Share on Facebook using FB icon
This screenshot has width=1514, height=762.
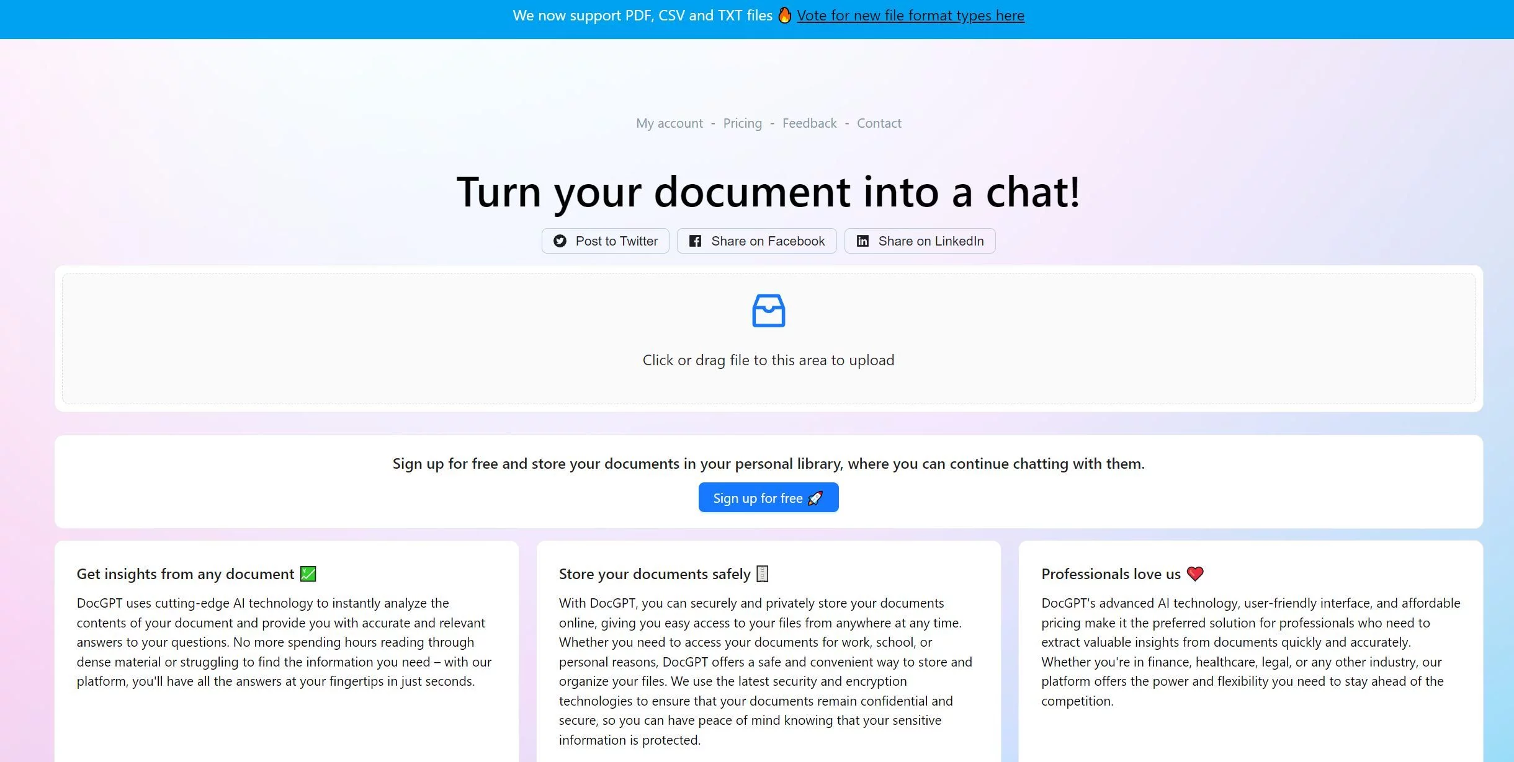pyautogui.click(x=693, y=240)
